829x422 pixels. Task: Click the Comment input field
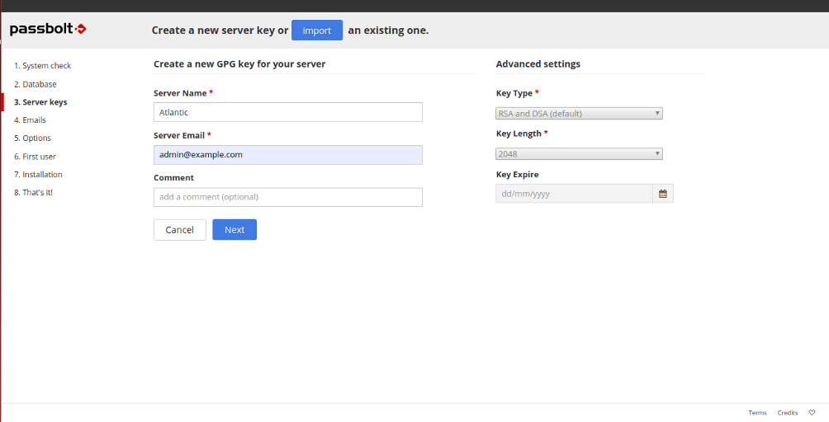coord(288,197)
